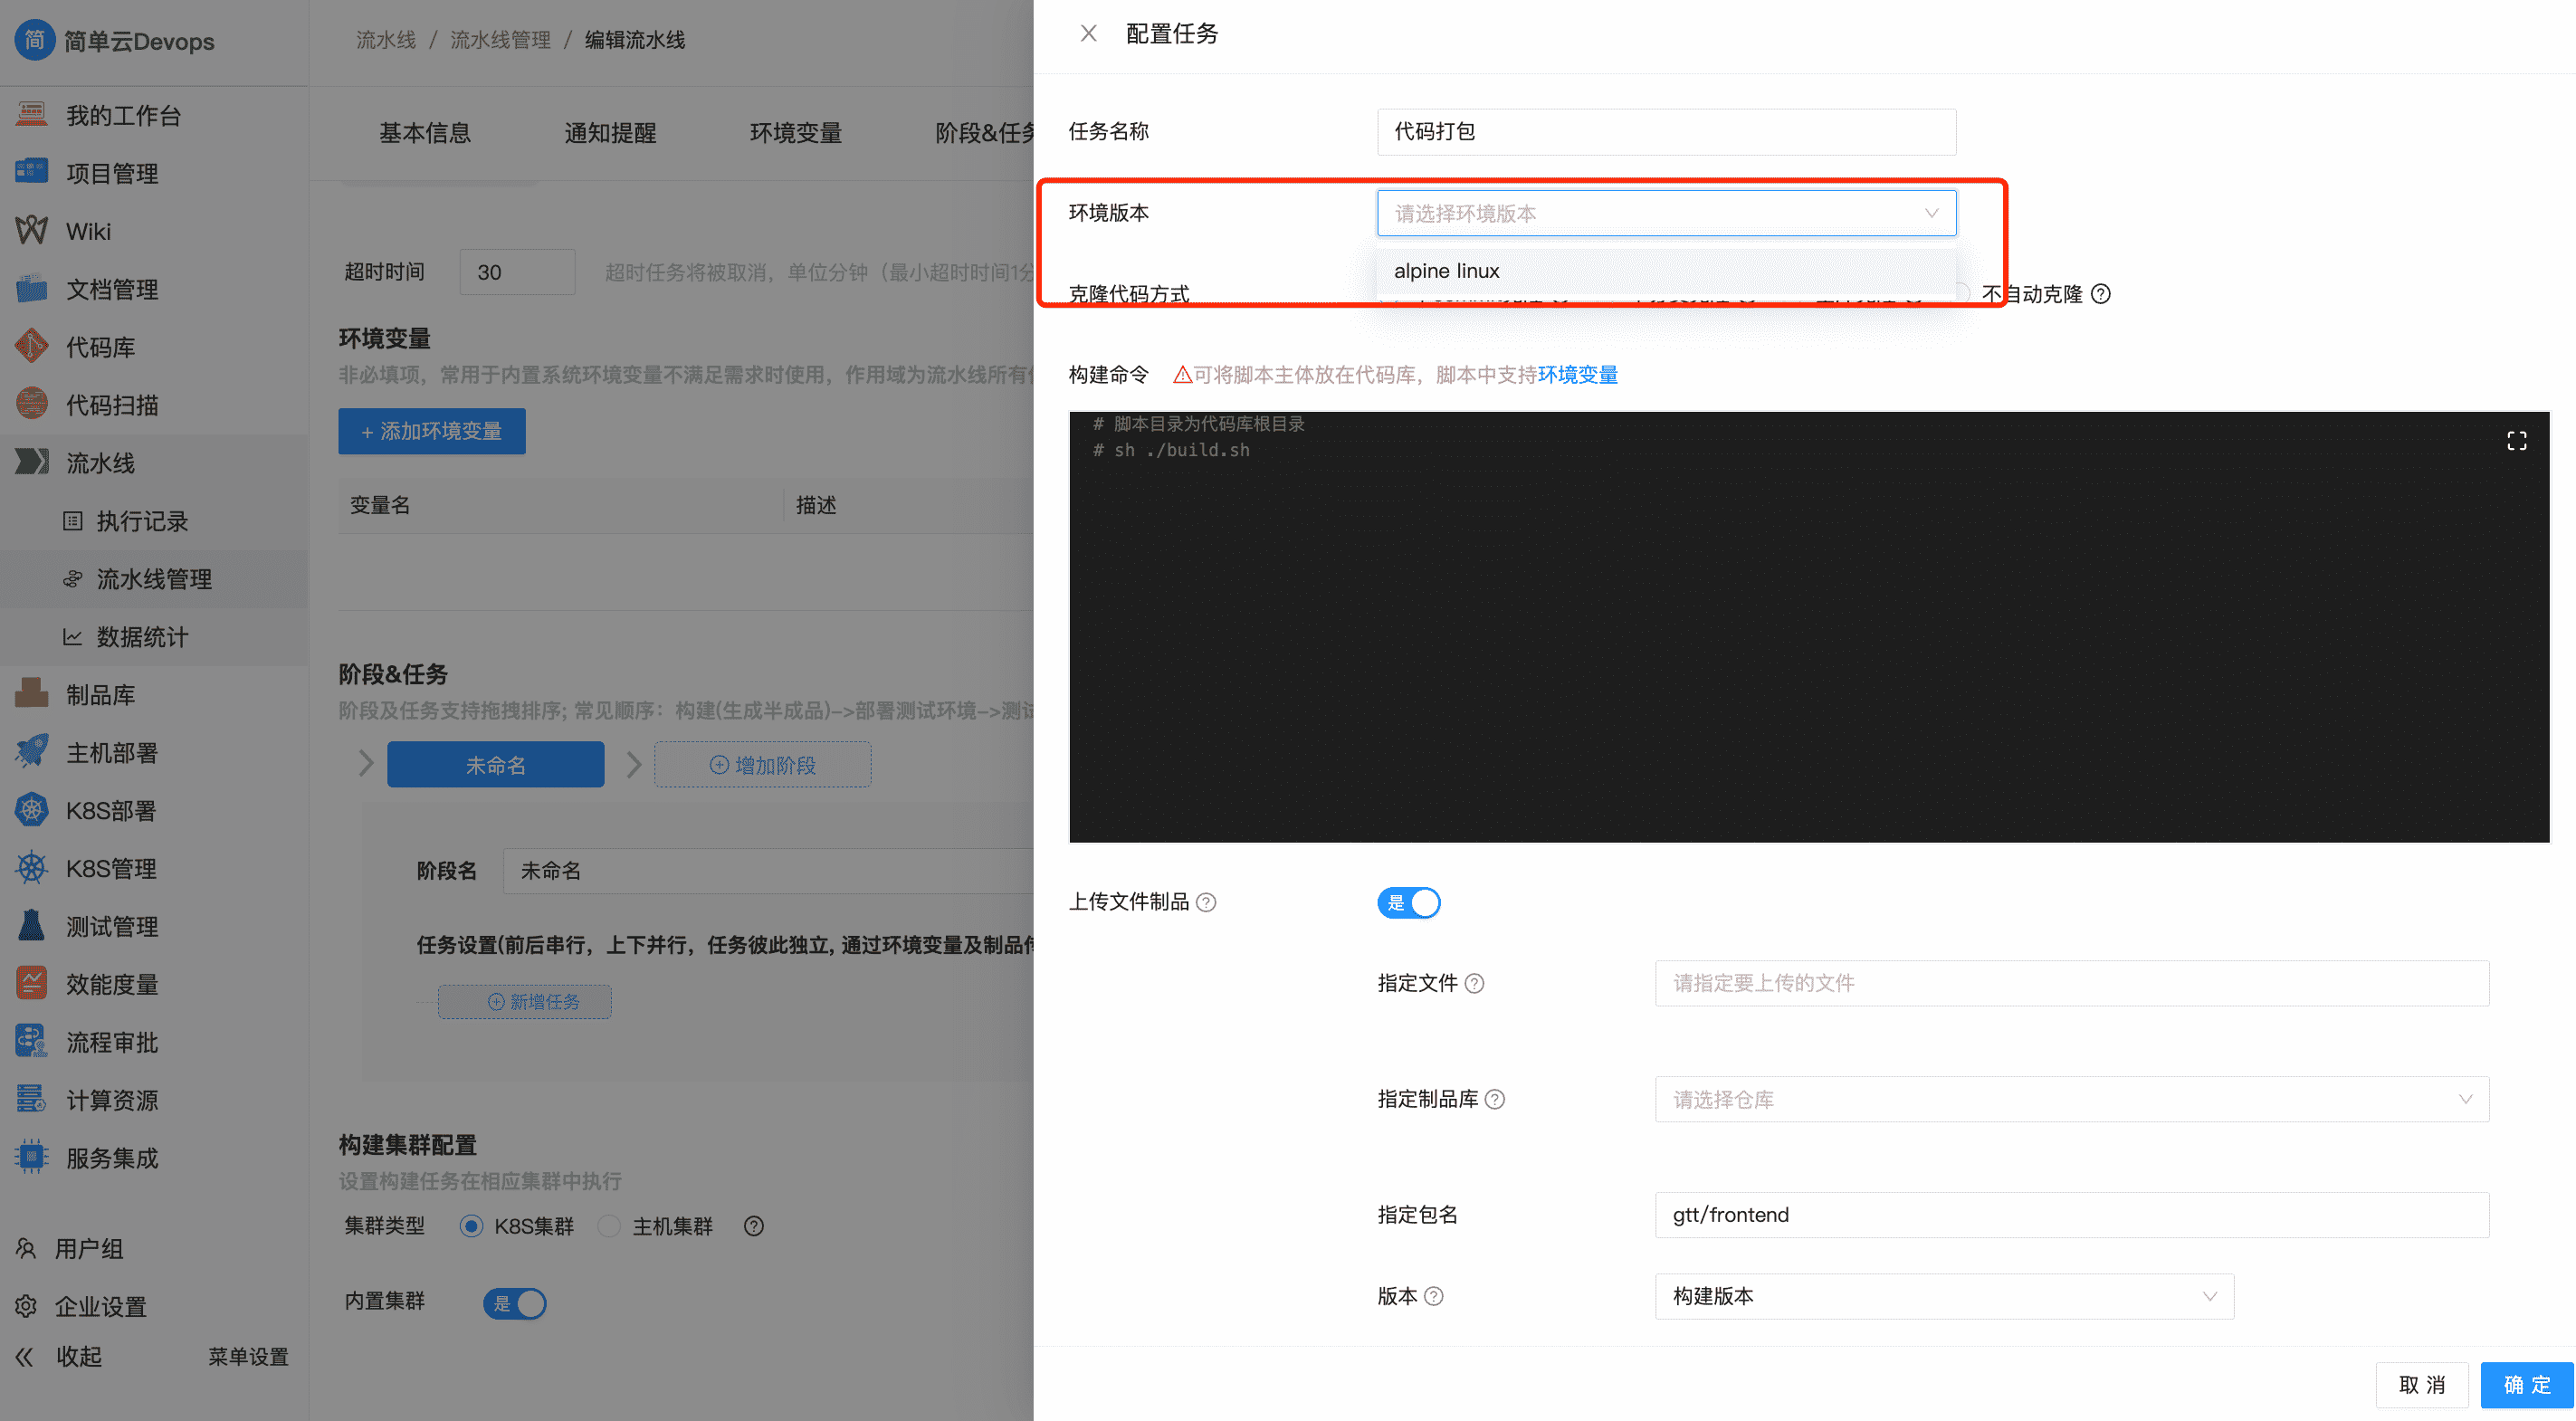
Task: Disable the 上传文件制品 toggle
Action: tap(1409, 902)
